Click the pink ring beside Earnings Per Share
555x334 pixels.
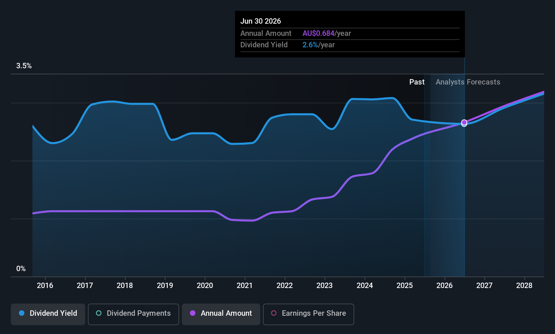[274, 313]
